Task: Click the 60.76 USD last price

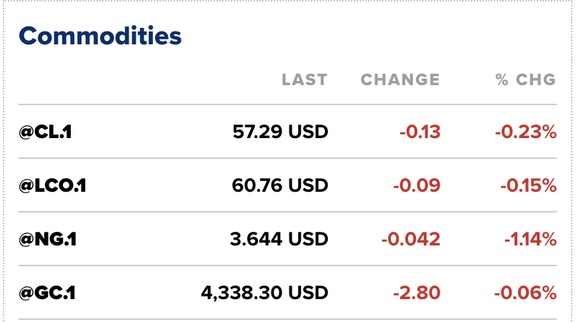Action: click(280, 185)
